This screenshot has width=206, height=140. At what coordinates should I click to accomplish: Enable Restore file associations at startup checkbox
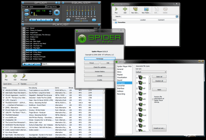tap(153, 99)
